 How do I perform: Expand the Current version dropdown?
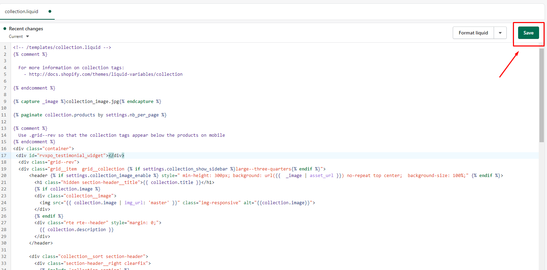coord(19,37)
